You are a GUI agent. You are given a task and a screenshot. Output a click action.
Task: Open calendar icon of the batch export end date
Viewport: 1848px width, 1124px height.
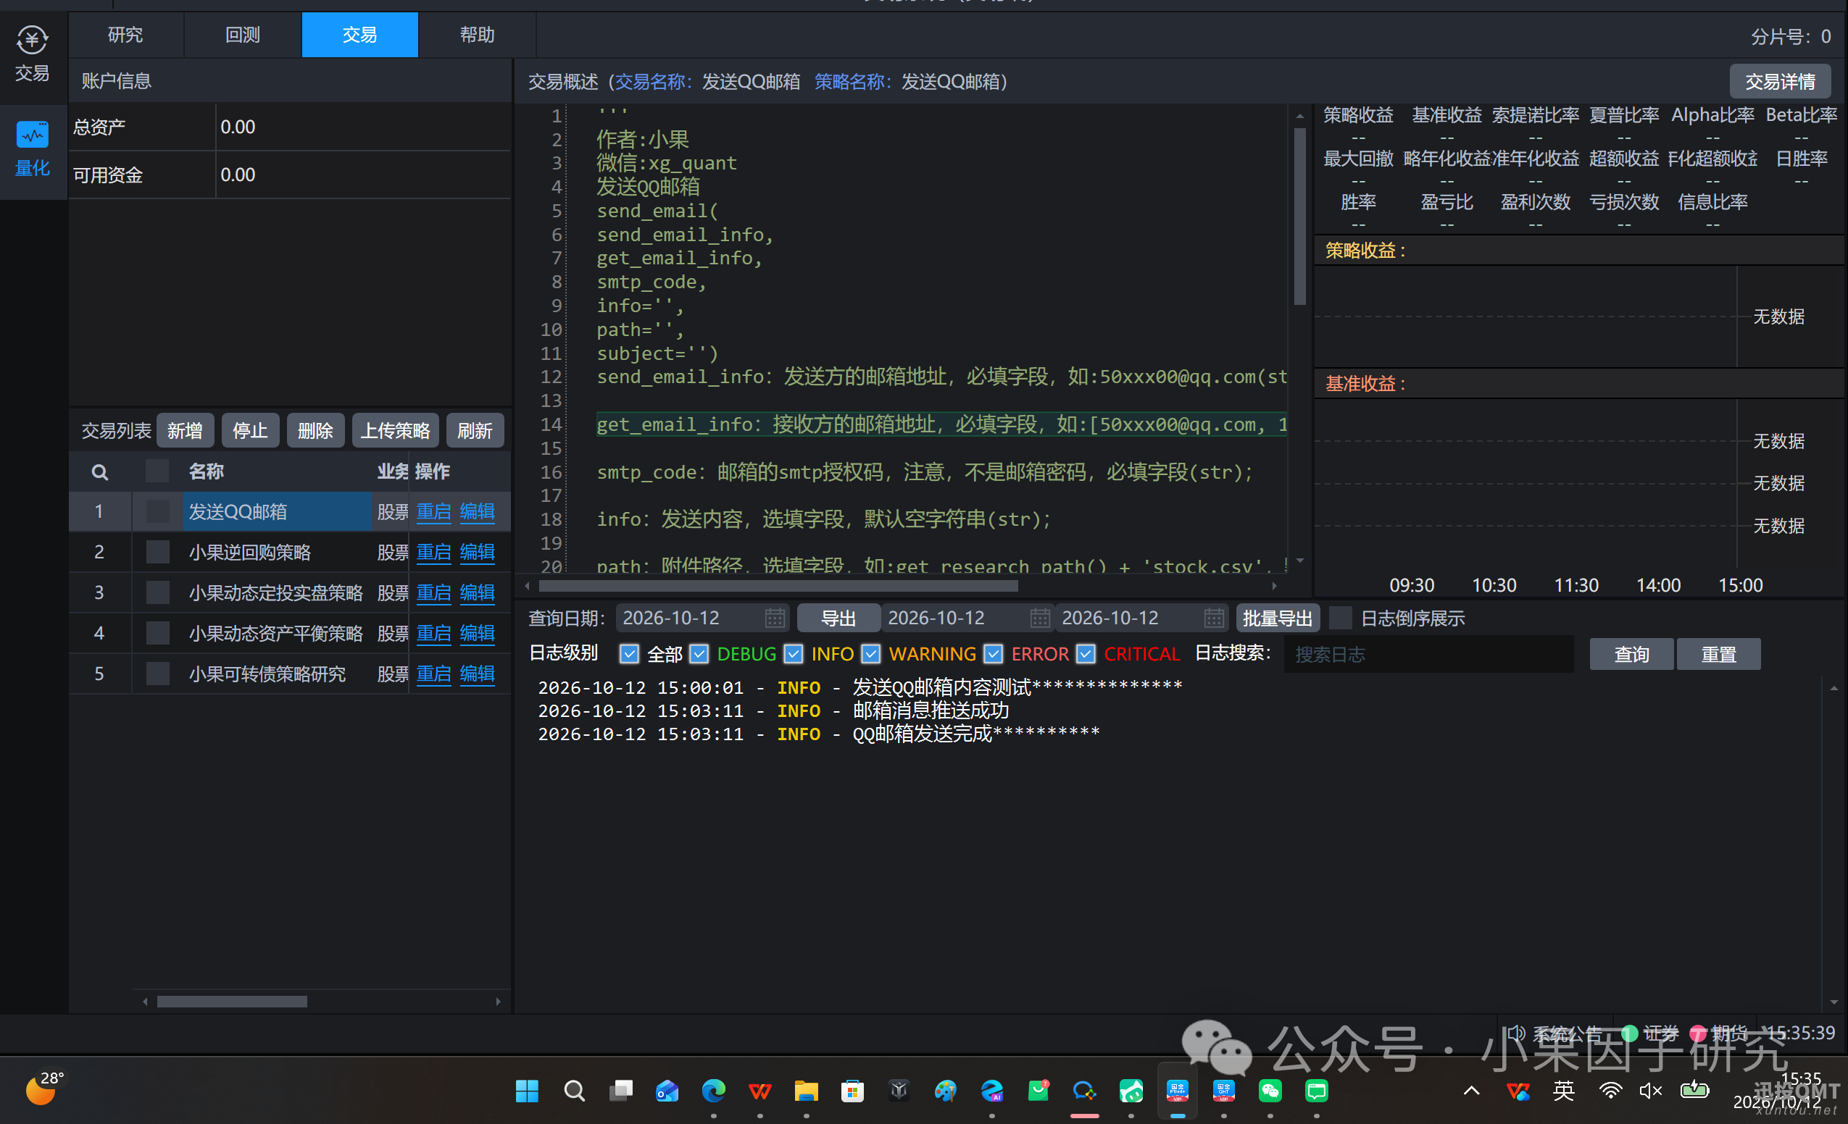pos(1213,618)
